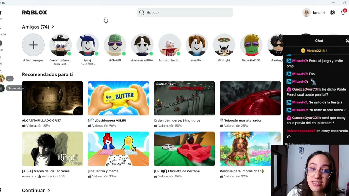Open the 'Etiqueta de derrape' red car thumbnail
Viewport: 349px width, 196px height.
(x=184, y=149)
